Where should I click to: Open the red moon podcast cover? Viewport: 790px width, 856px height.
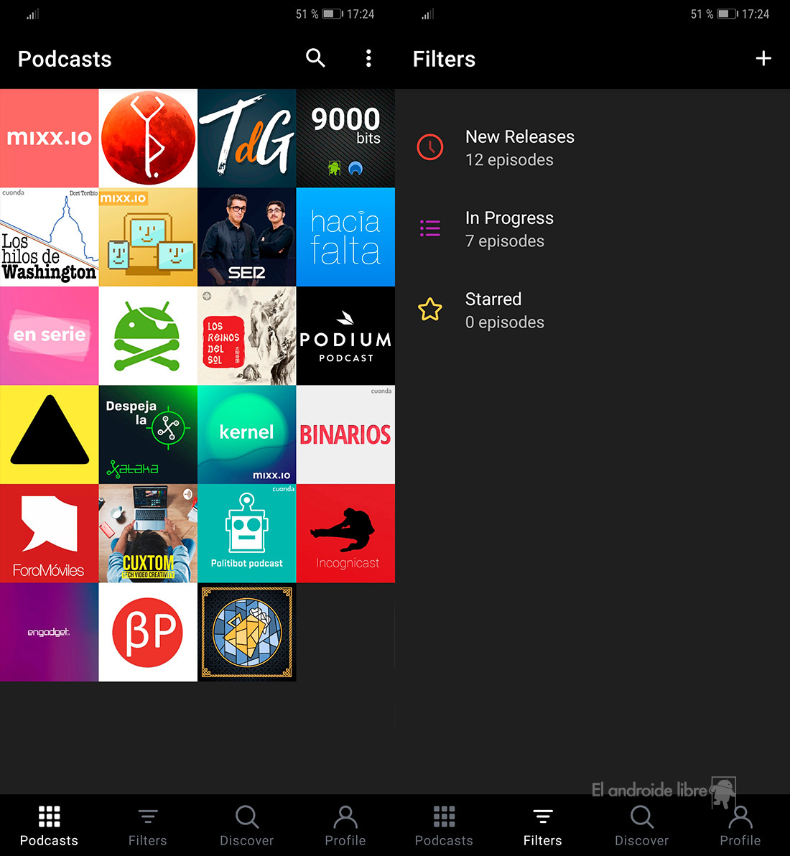[x=148, y=138]
